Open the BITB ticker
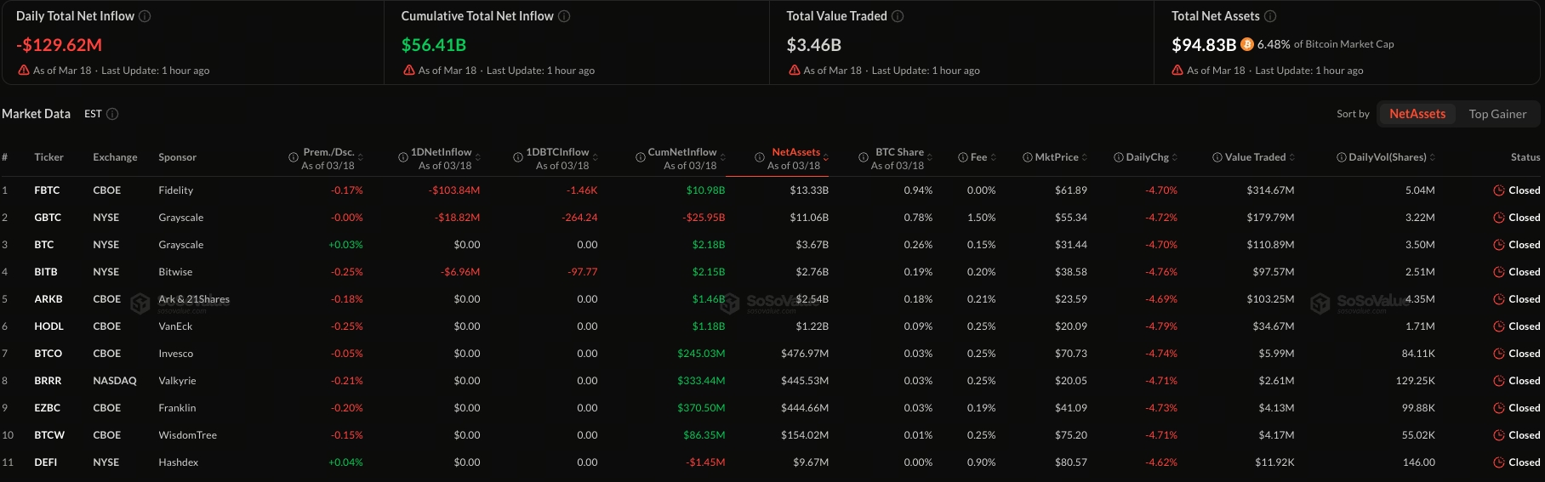 click(46, 272)
